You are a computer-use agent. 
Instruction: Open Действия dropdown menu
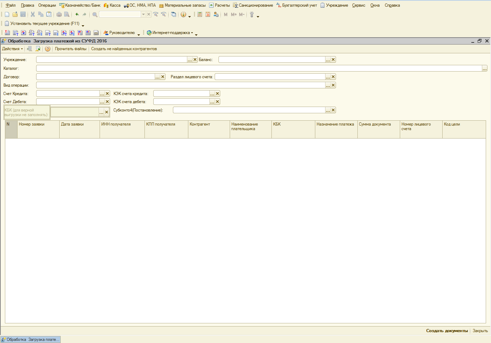[x=12, y=49]
